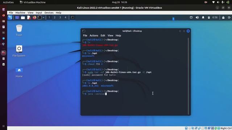The width and height of the screenshot is (232, 130).
Task: Click the terminal vertical scrollbar
Action: coord(188,76)
